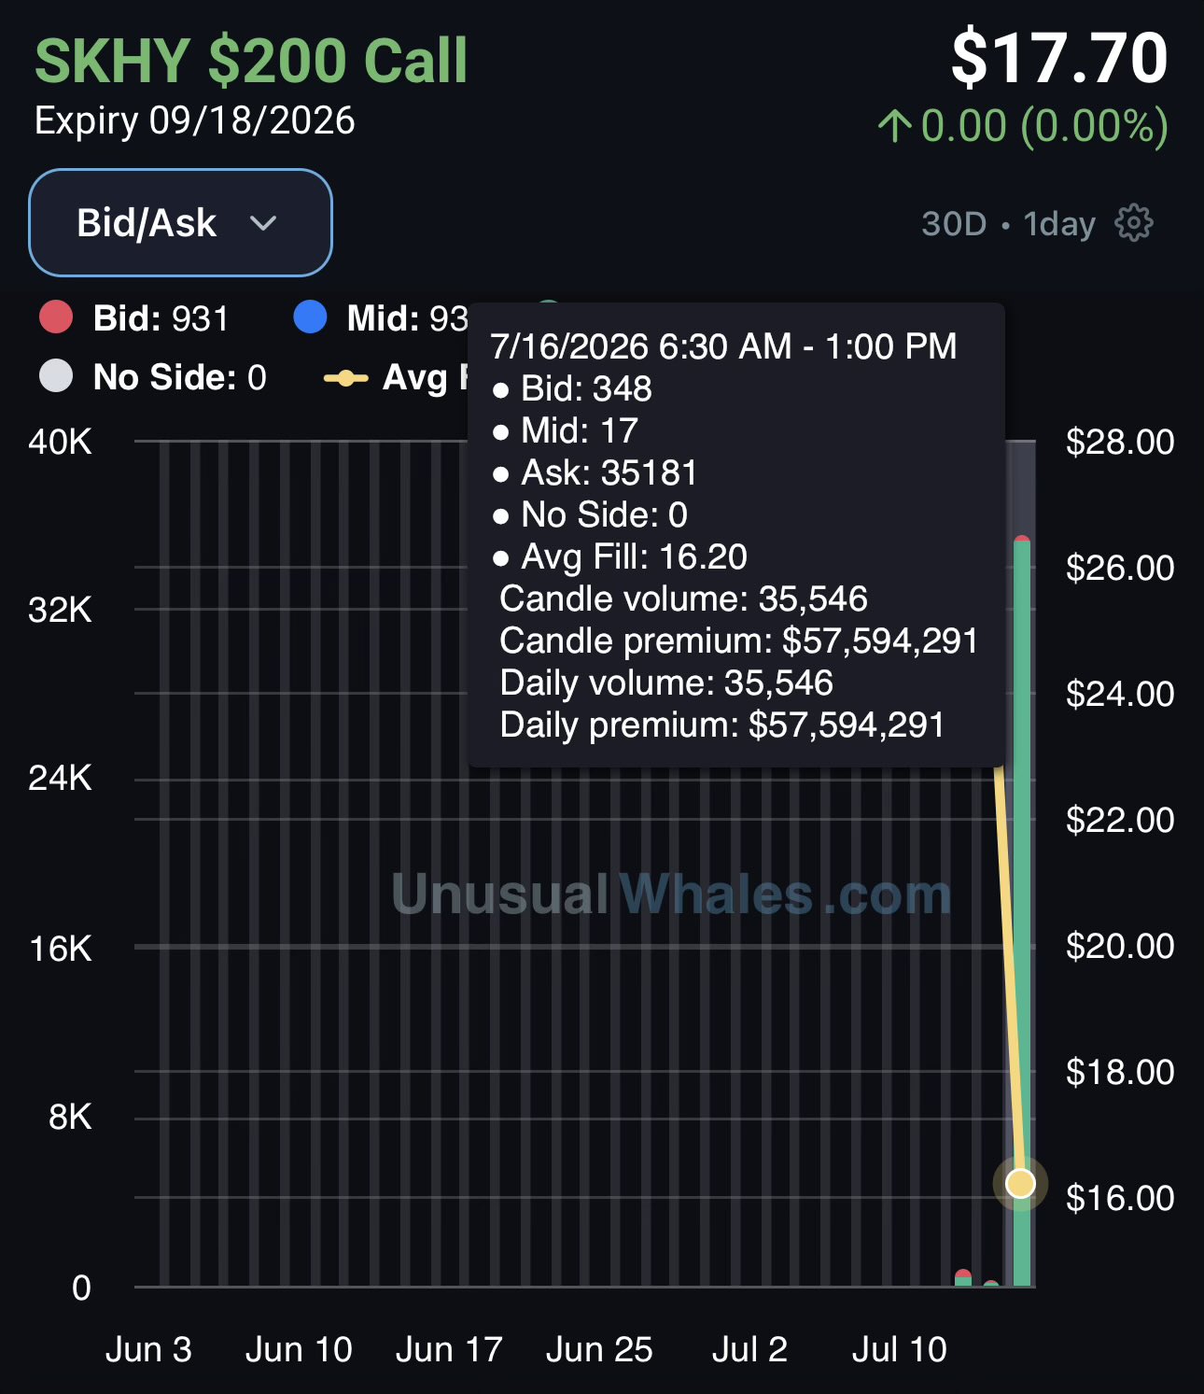Select the tall green Ask volume bar
This screenshot has width=1204, height=1394.
coord(1022,915)
